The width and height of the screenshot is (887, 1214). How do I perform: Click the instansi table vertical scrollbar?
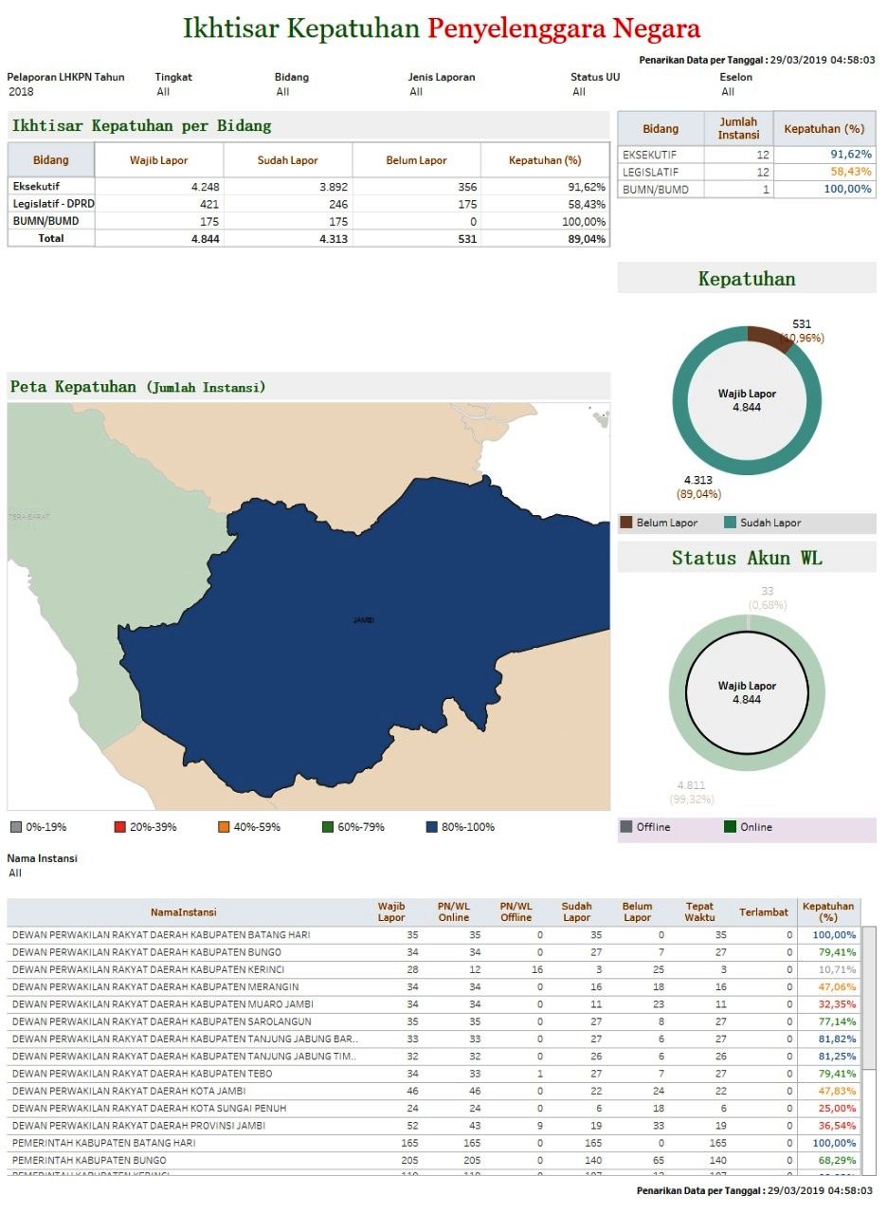click(868, 996)
